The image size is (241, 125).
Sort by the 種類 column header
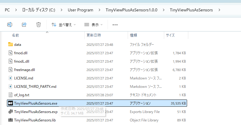(x=133, y=35)
